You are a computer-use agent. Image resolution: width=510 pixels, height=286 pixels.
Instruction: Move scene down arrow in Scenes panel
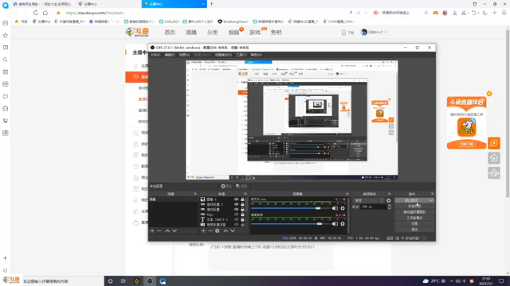[175, 231]
